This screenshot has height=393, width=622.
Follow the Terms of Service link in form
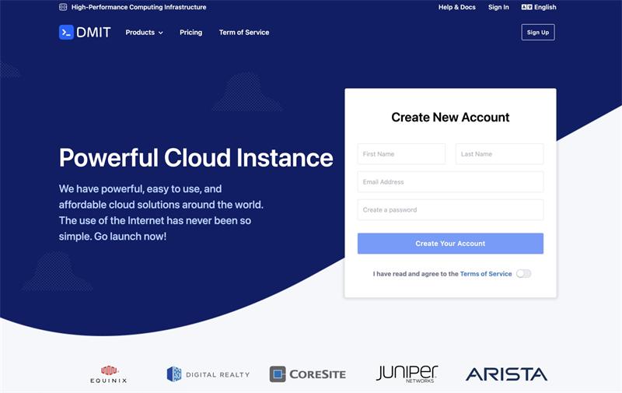point(486,274)
